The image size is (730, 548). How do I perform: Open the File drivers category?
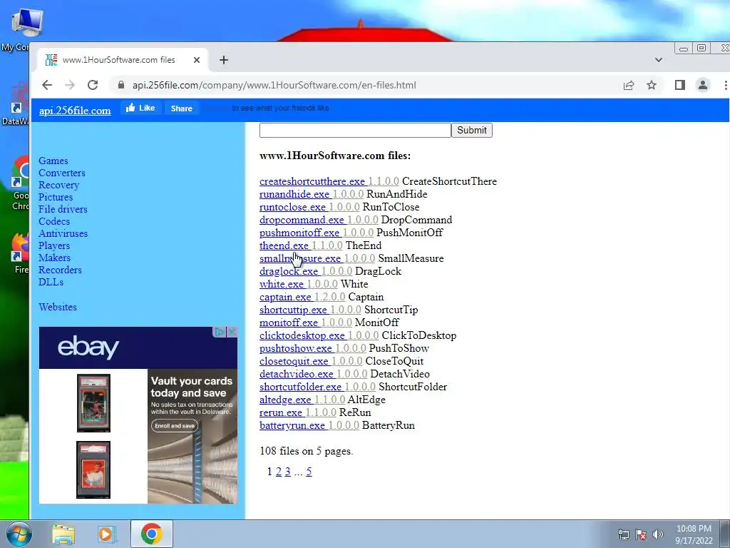[x=63, y=209]
